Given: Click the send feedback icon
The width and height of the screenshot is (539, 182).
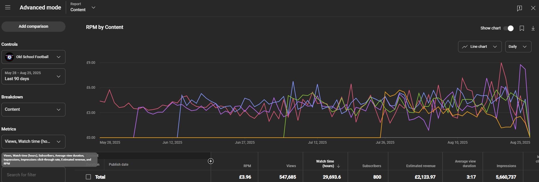Looking at the screenshot, I should pyautogui.click(x=520, y=8).
